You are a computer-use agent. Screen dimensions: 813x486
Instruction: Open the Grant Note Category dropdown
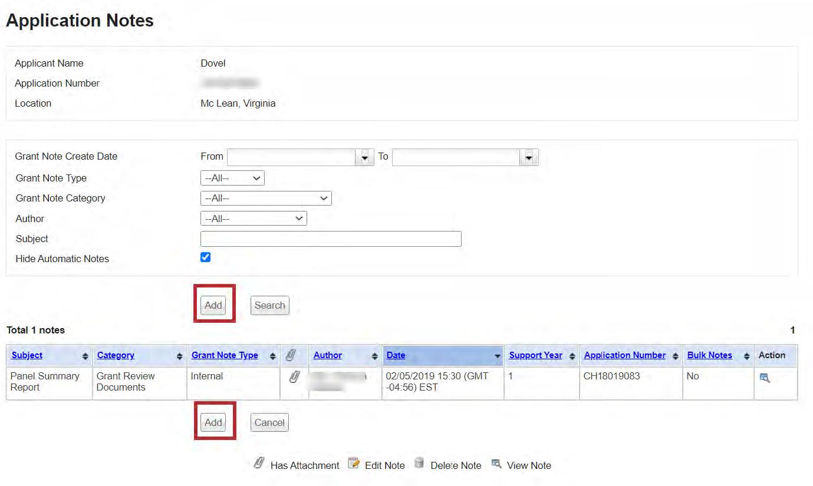(x=266, y=199)
